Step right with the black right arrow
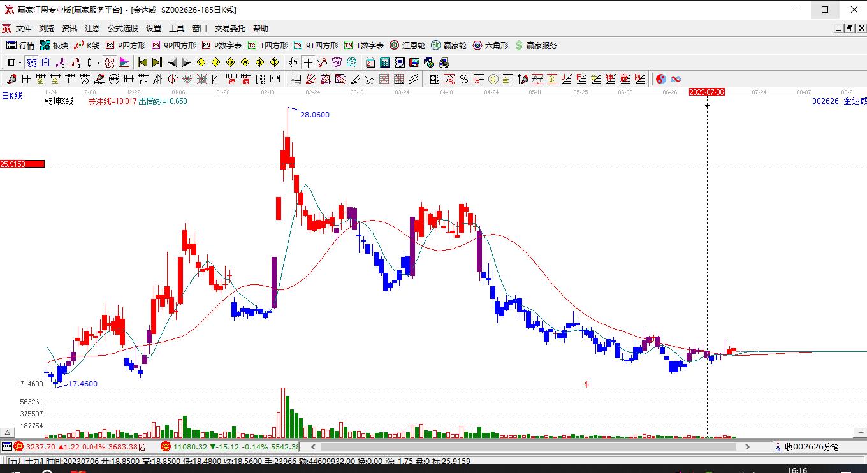This screenshot has width=867, height=473. point(186,62)
